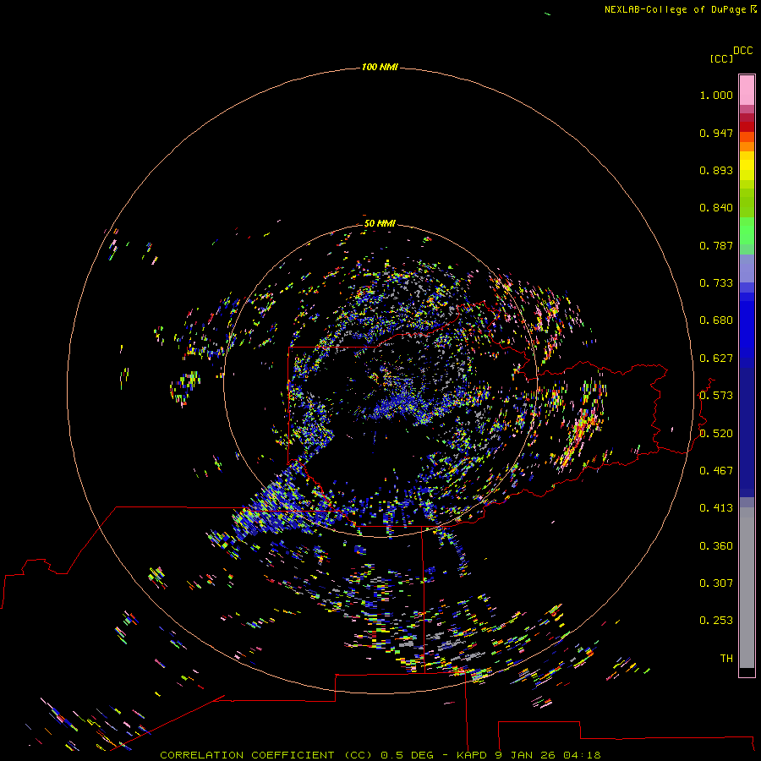Click the 1.000 color scale value
Image resolution: width=761 pixels, height=761 pixels.
click(716, 95)
